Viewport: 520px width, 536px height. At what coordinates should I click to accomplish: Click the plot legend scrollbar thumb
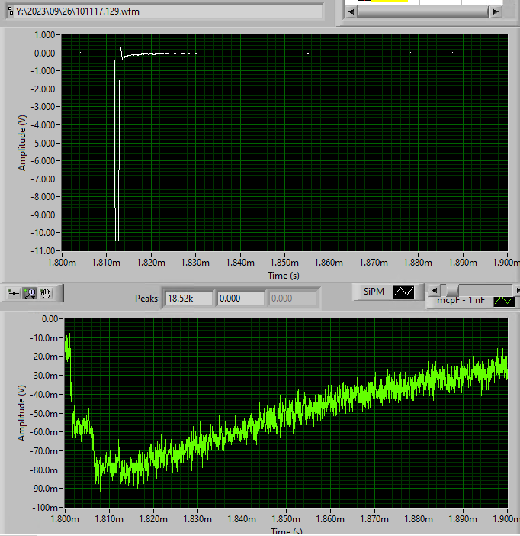point(451,290)
